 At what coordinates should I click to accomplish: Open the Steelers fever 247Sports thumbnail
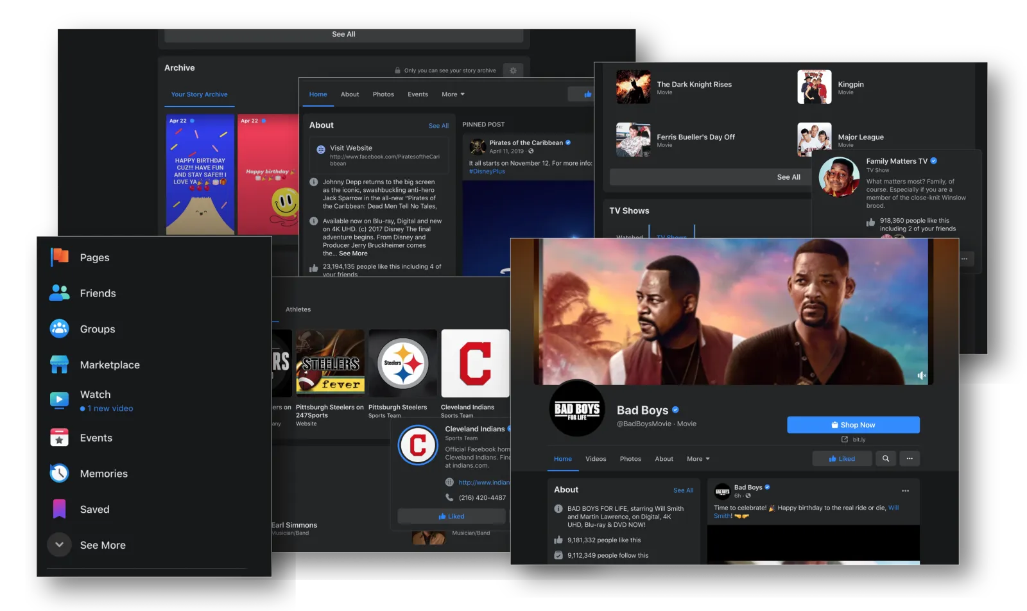coord(330,363)
